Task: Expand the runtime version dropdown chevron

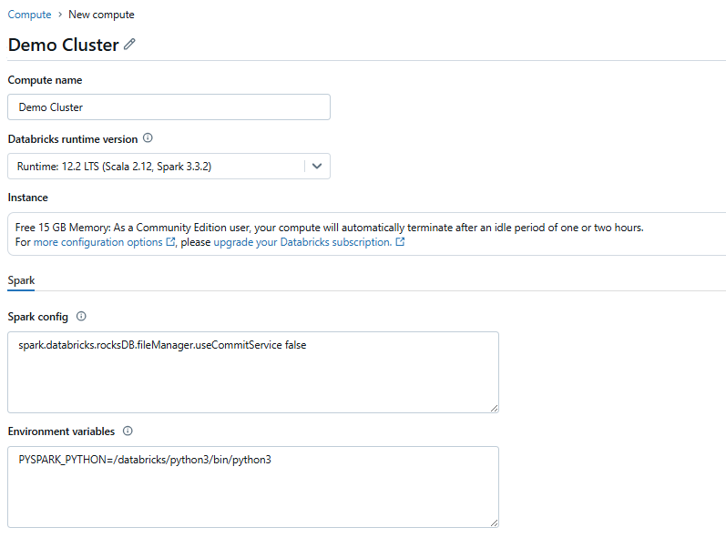Action: (317, 167)
